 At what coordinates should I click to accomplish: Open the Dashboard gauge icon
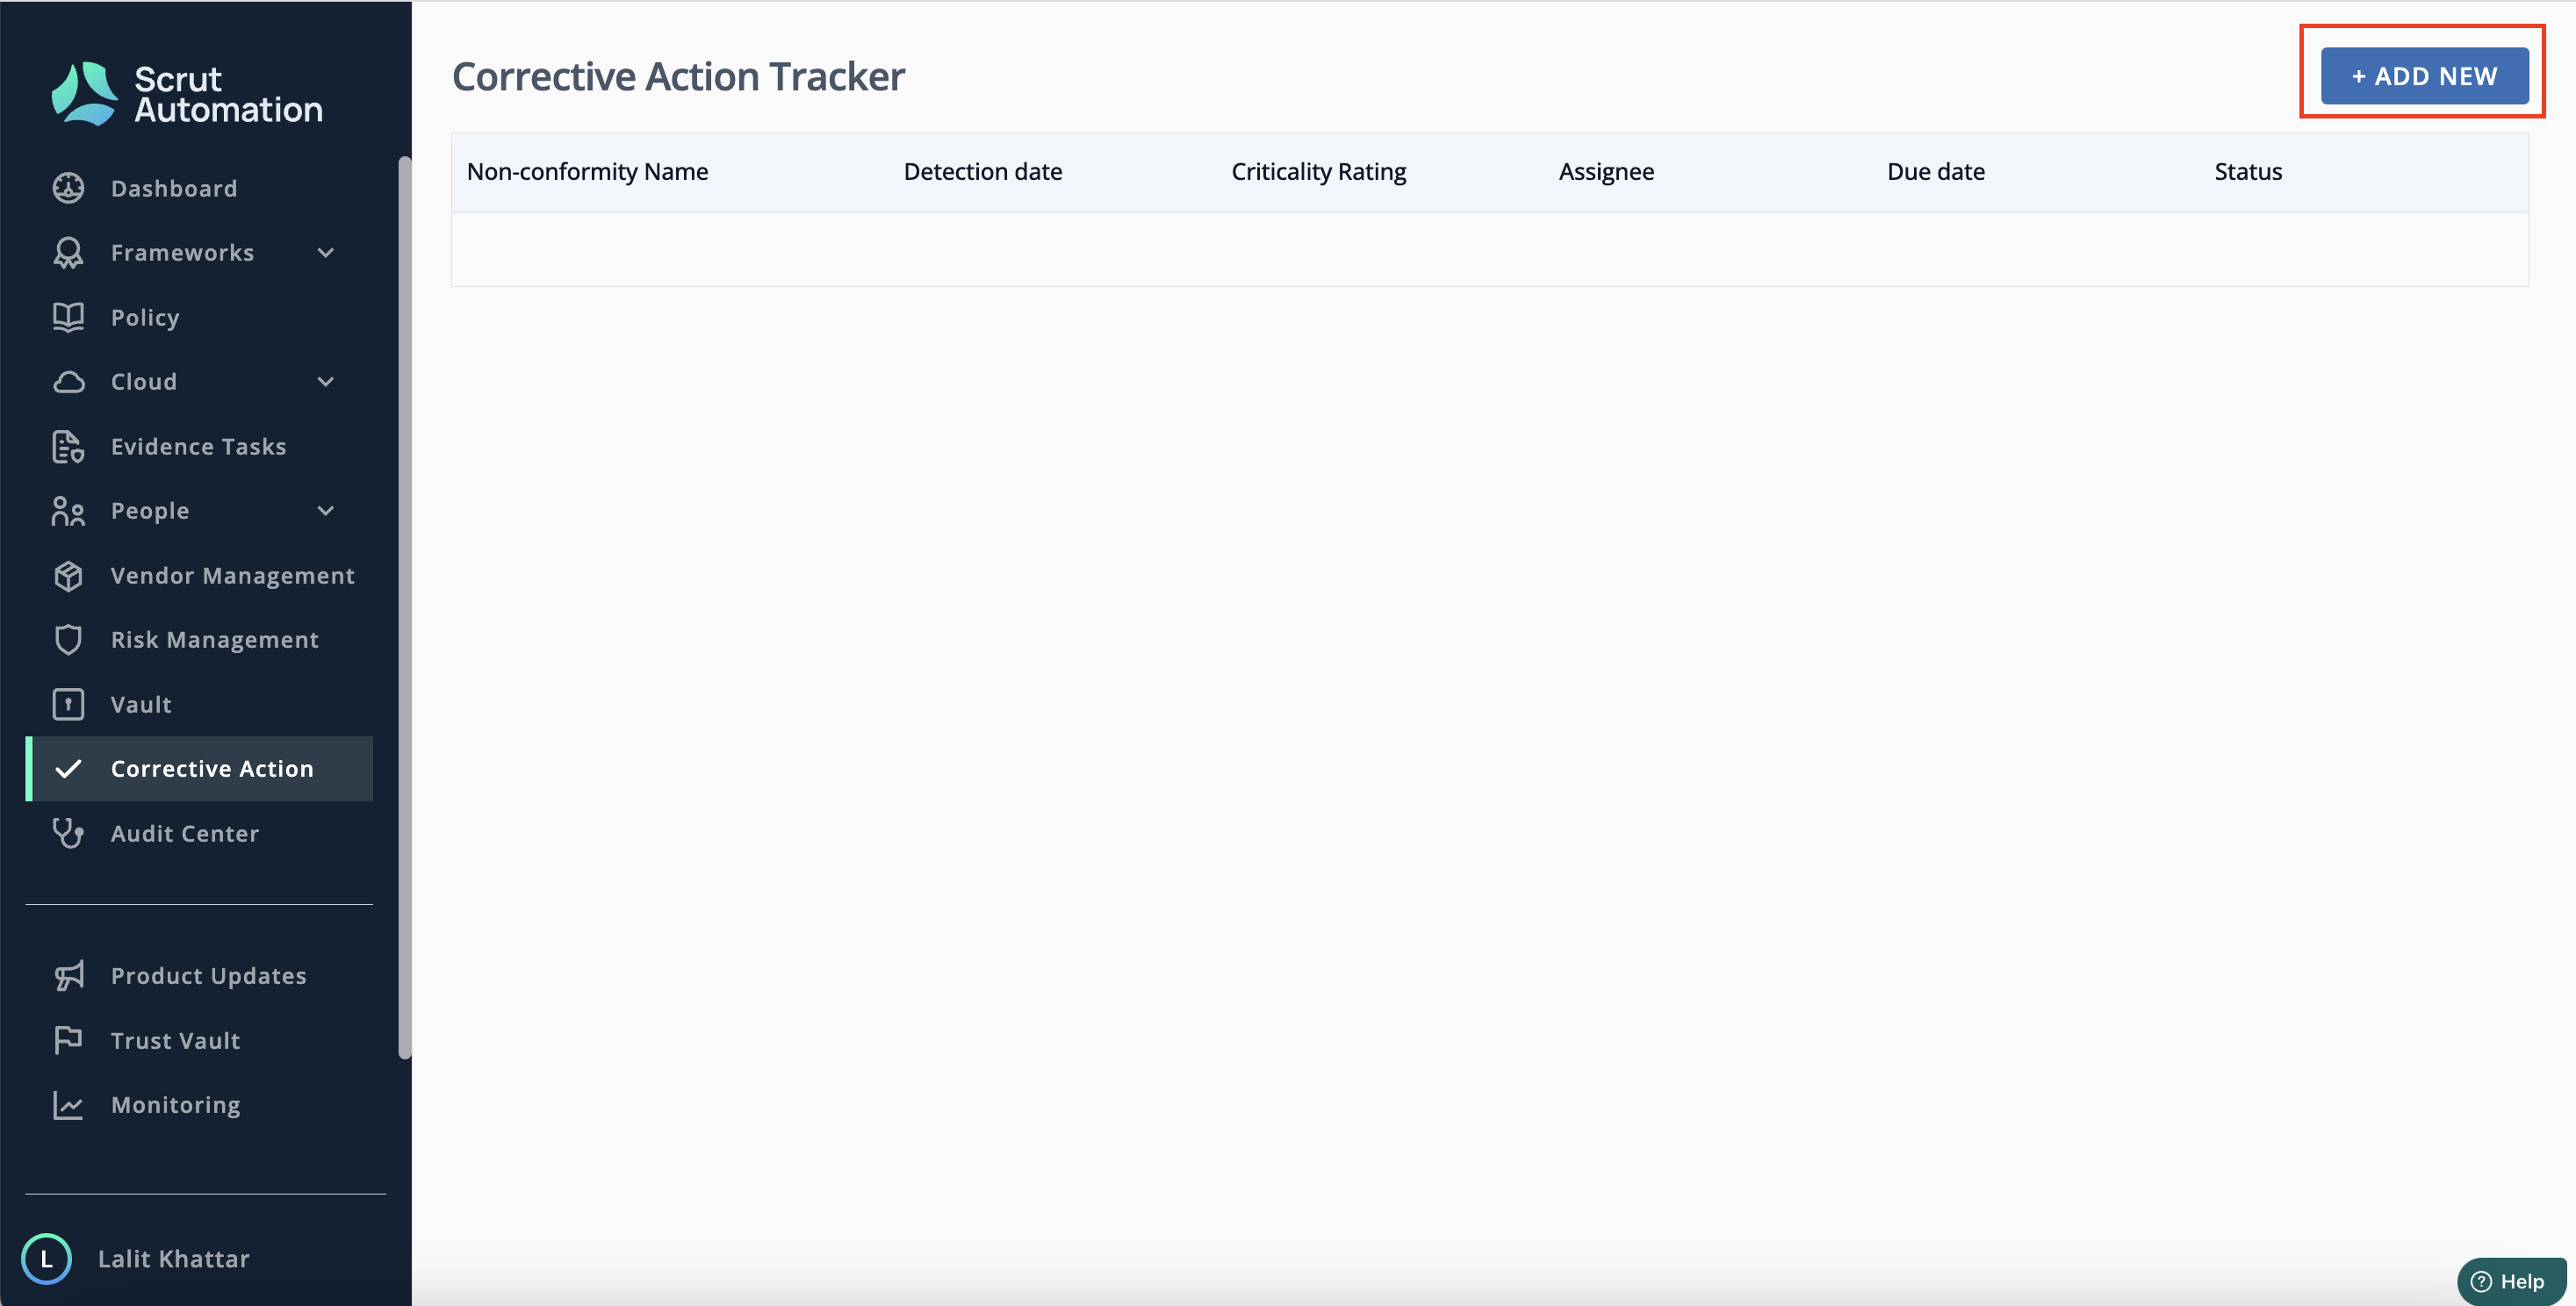68,188
